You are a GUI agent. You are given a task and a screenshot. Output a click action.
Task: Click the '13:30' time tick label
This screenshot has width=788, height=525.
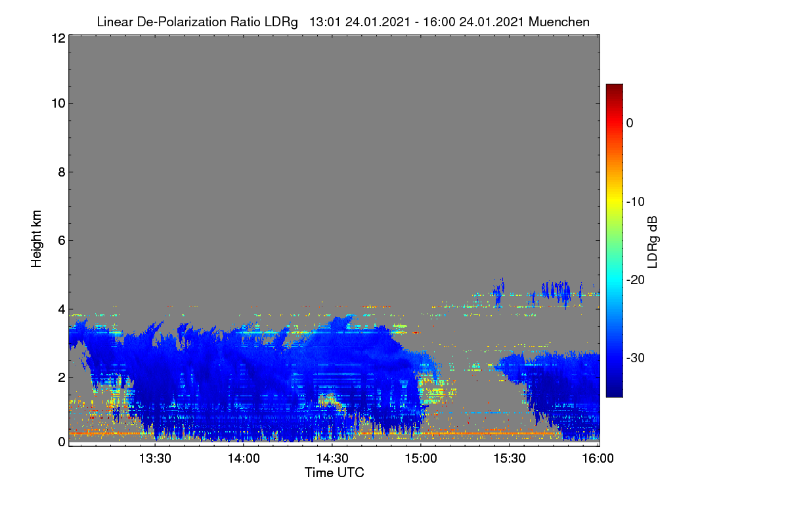point(154,459)
